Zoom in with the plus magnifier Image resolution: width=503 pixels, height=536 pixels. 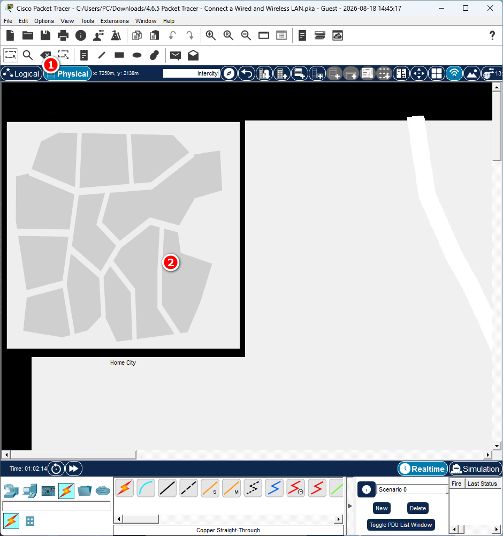[210, 35]
